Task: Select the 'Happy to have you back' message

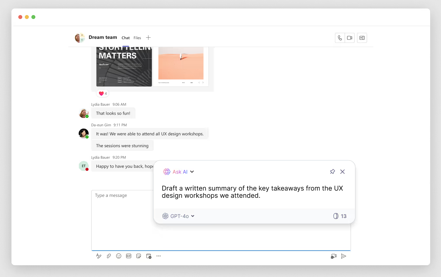Action: point(122,166)
